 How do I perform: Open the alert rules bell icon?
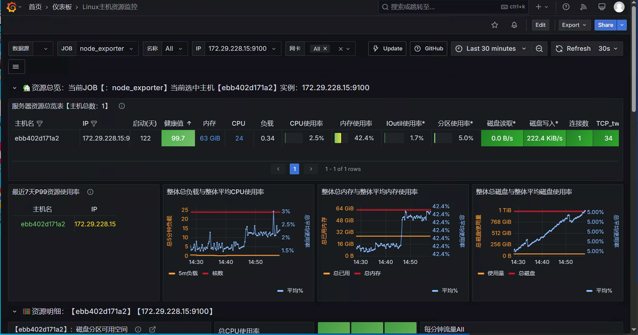(x=514, y=25)
